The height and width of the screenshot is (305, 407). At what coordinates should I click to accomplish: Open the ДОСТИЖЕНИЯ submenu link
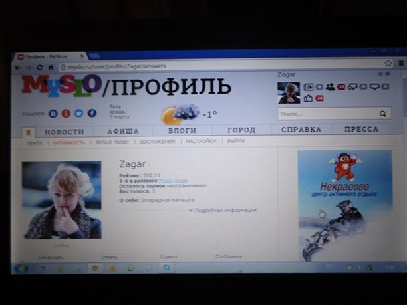pyautogui.click(x=158, y=142)
